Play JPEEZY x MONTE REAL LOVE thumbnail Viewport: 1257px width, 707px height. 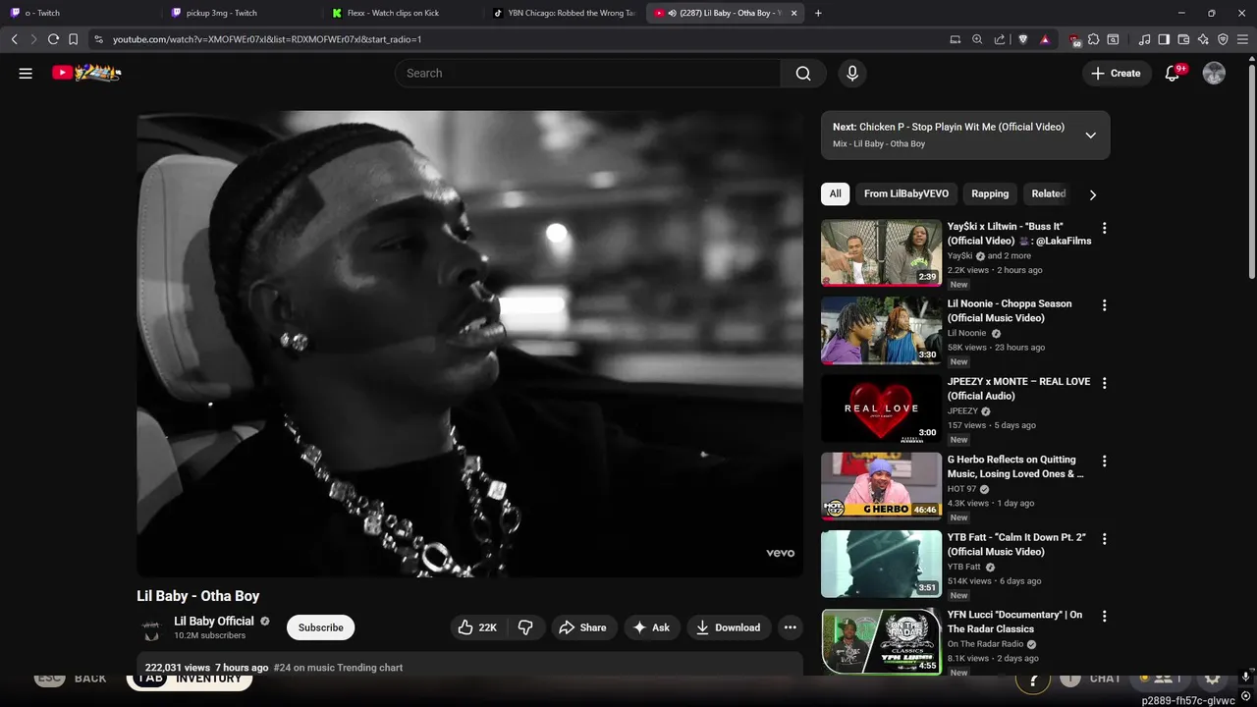tap(881, 408)
